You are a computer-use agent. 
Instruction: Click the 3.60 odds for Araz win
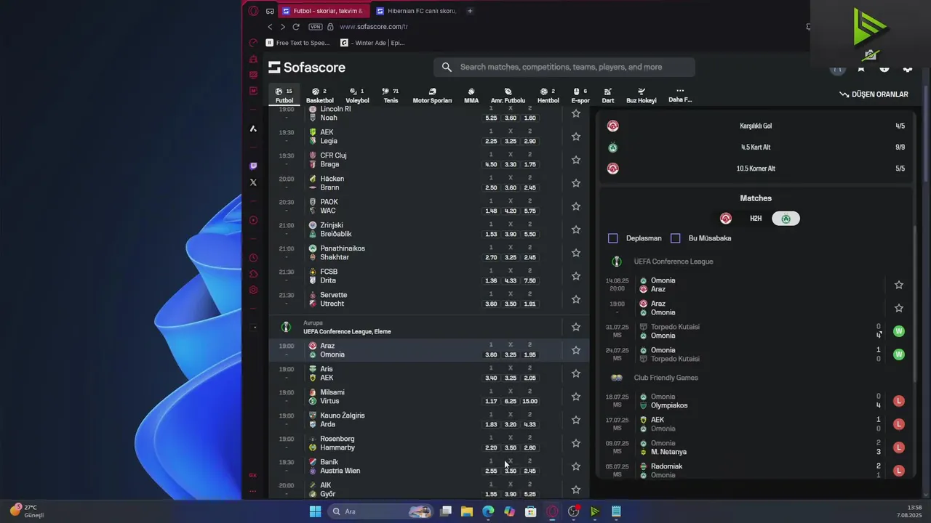pyautogui.click(x=491, y=354)
